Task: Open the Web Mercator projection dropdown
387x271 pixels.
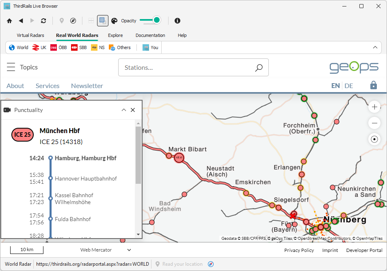Action: point(106,250)
